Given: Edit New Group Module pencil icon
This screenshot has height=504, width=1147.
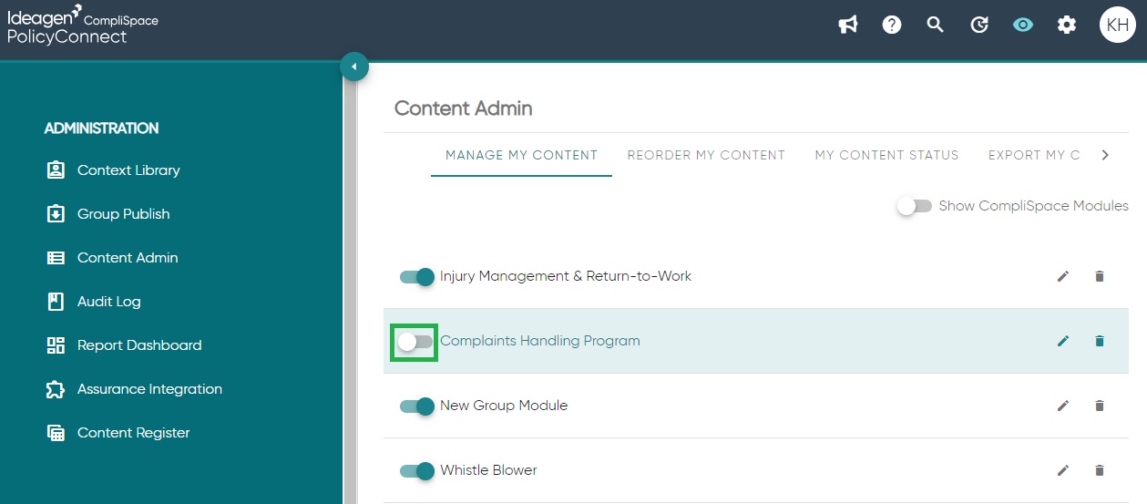Looking at the screenshot, I should tap(1063, 406).
